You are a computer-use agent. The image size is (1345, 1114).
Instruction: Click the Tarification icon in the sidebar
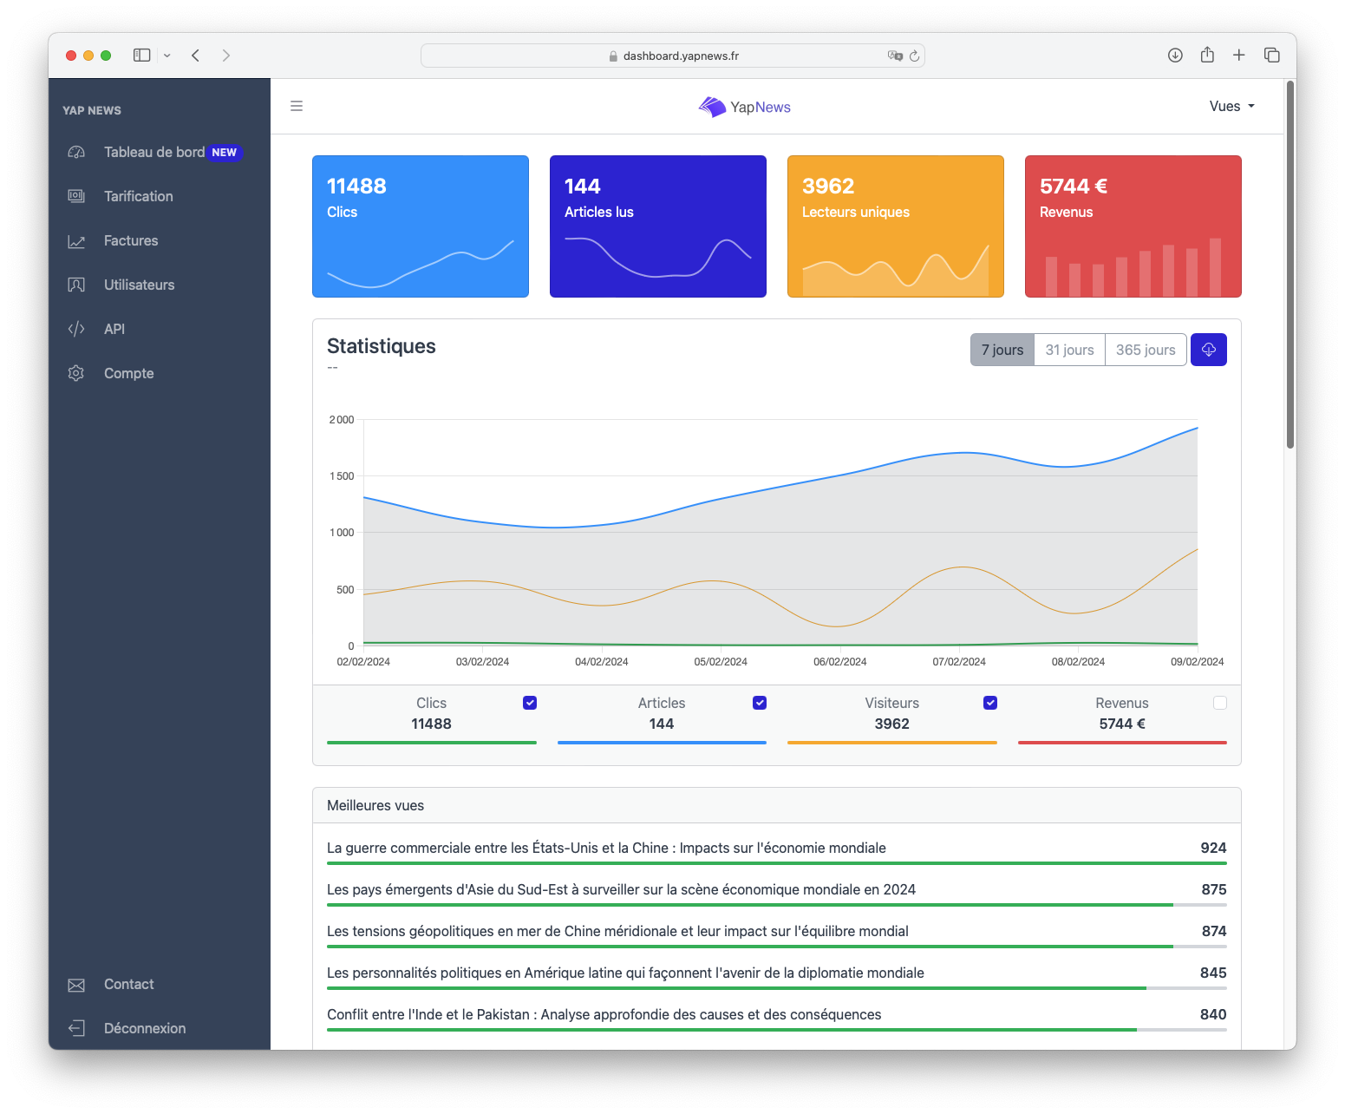[76, 196]
